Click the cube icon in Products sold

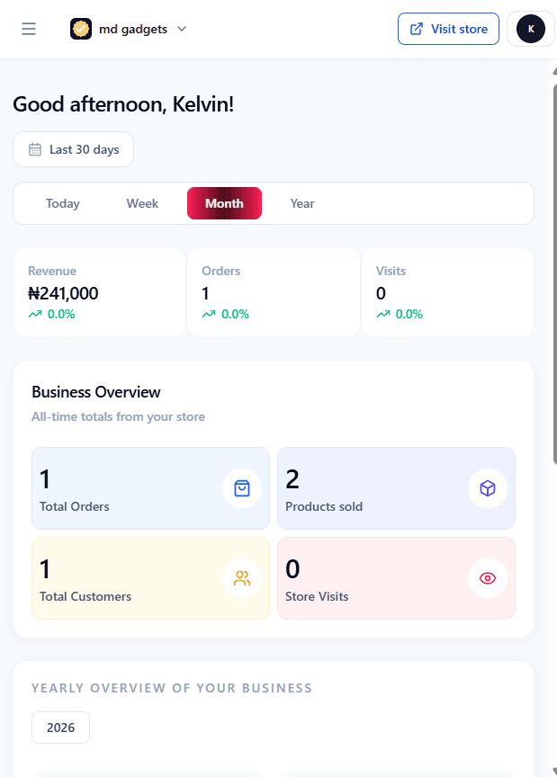point(488,488)
